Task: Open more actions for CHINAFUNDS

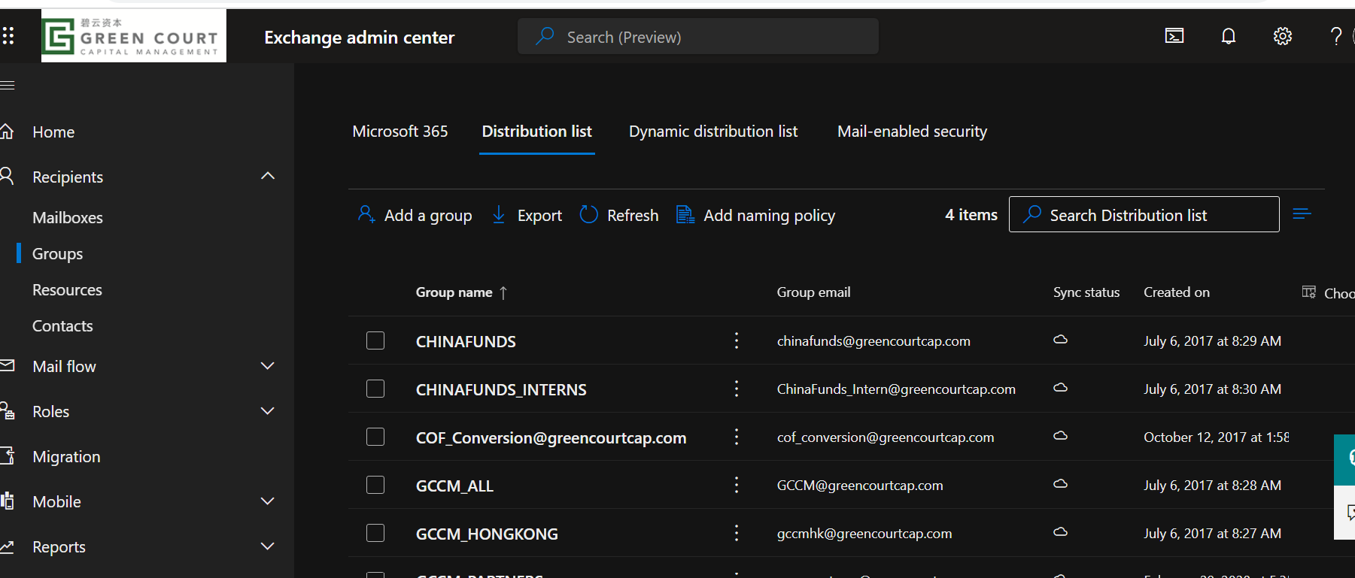Action: click(737, 340)
